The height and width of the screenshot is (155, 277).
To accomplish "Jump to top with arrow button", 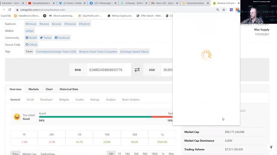I will [x=271, y=147].
